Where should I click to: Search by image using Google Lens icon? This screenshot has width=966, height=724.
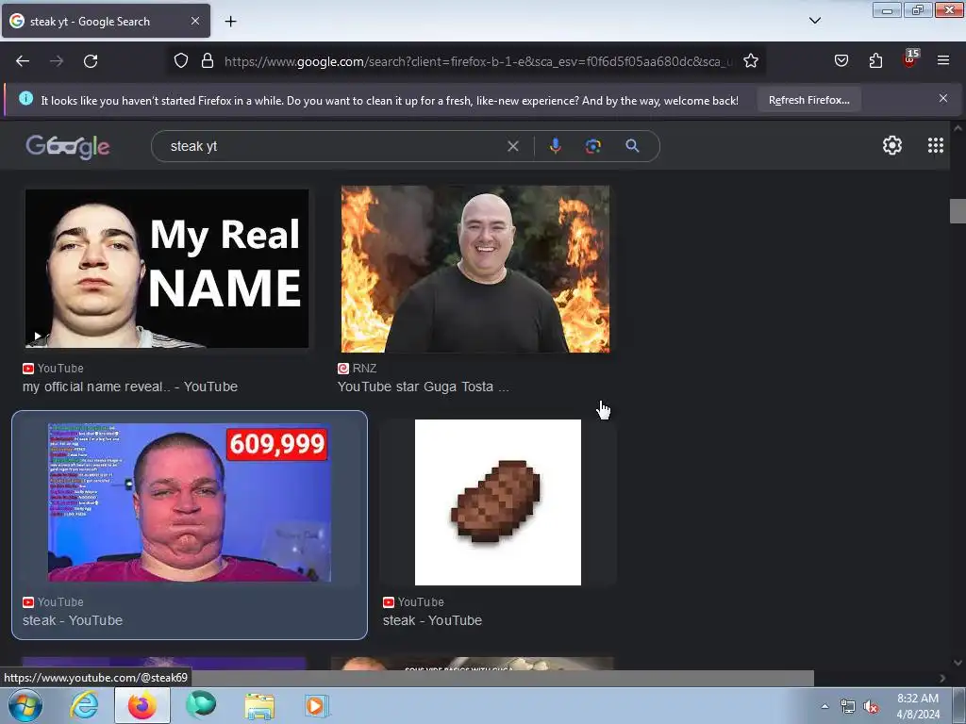[593, 146]
